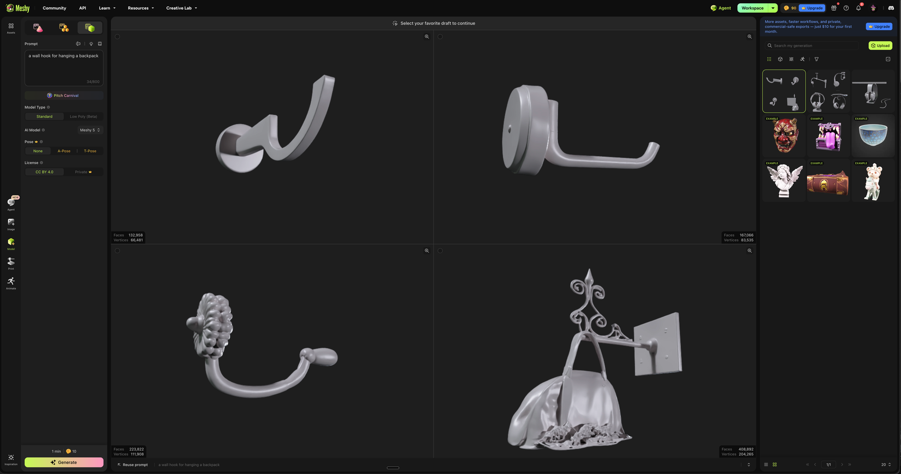Screen dimensions: 901x474
Task: Select the green cube generation mode tab
Action: tap(90, 28)
